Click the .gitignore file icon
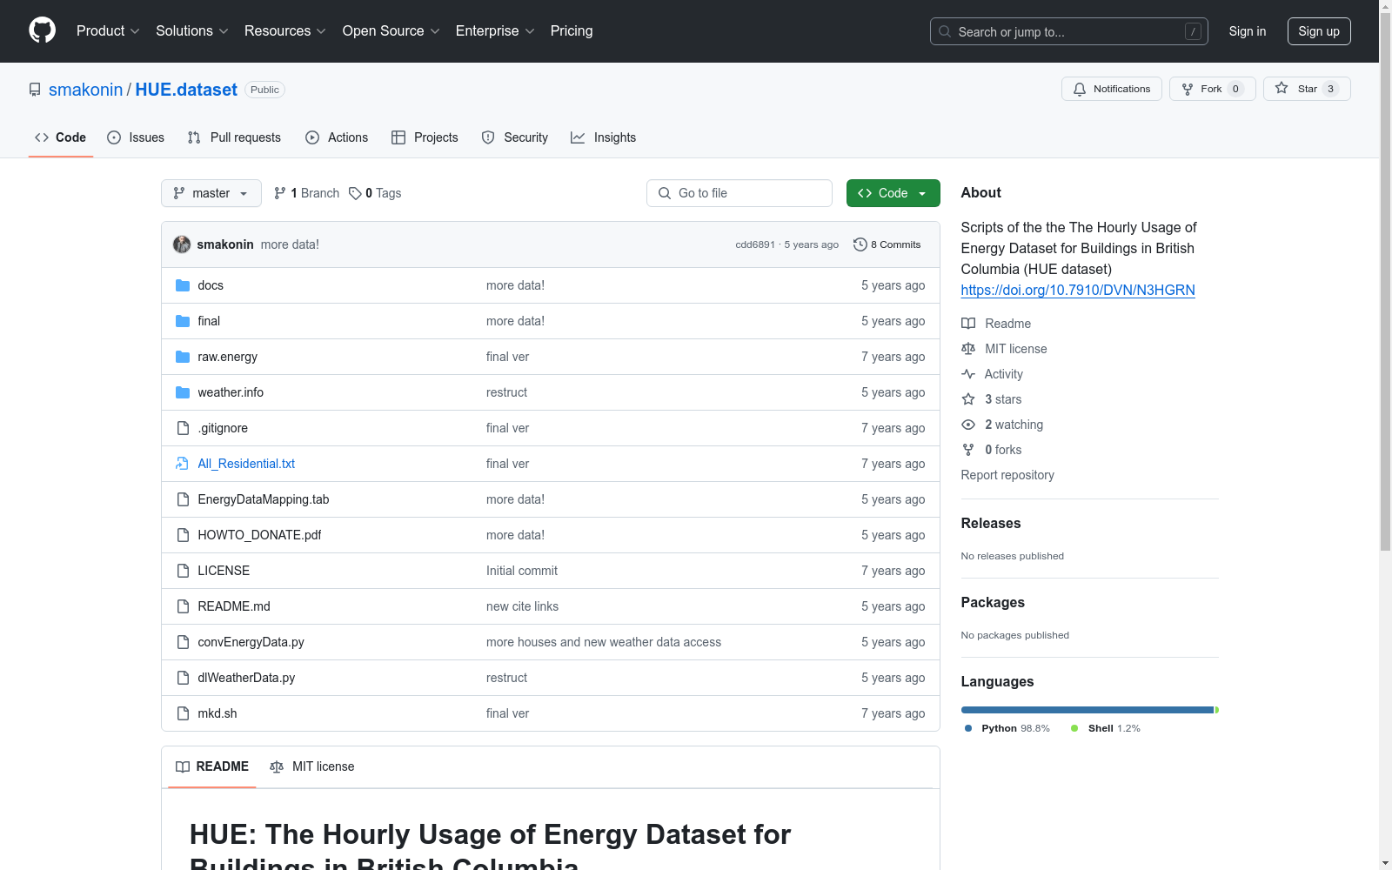 click(x=183, y=428)
